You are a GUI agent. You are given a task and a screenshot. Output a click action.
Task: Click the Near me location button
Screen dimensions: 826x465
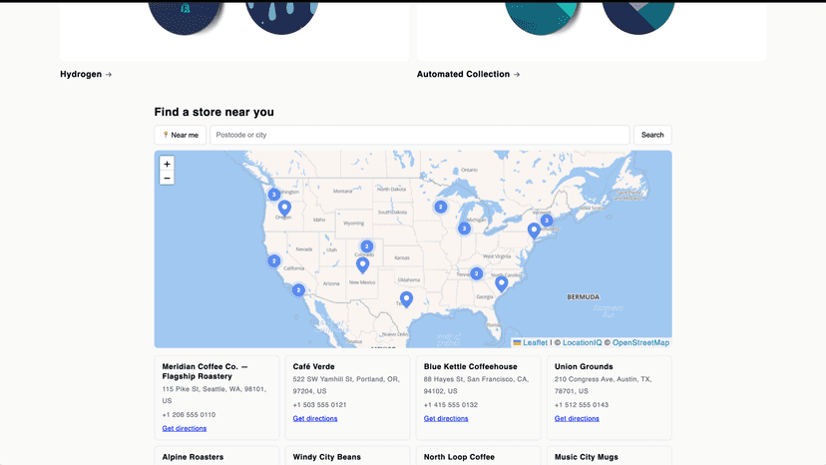(x=181, y=135)
